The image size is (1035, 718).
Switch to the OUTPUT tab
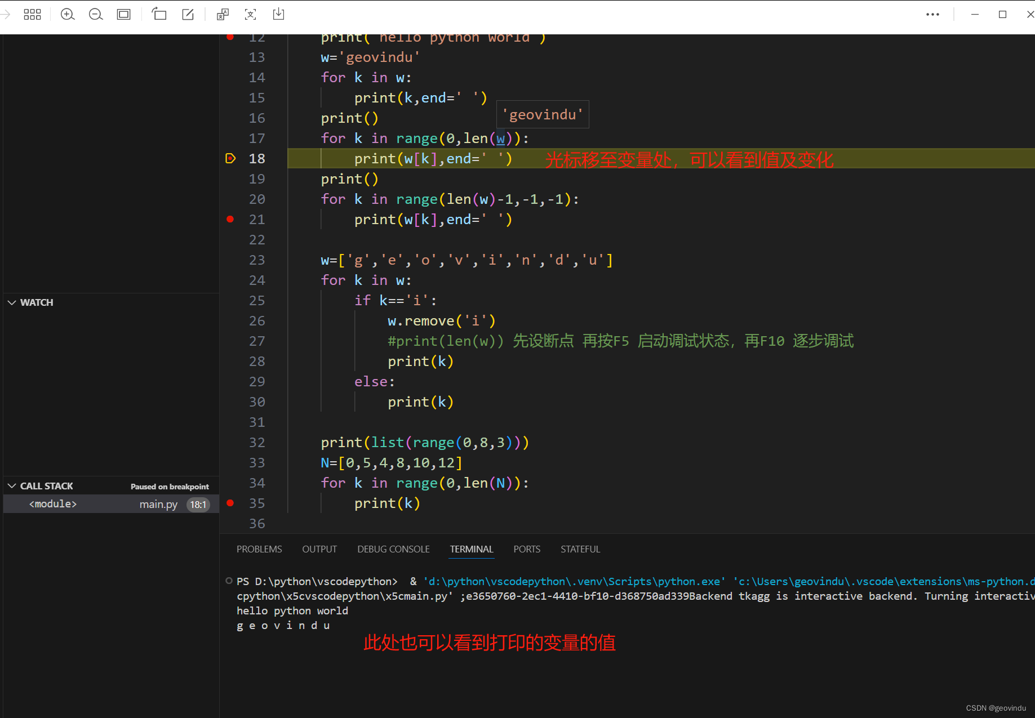pyautogui.click(x=319, y=549)
